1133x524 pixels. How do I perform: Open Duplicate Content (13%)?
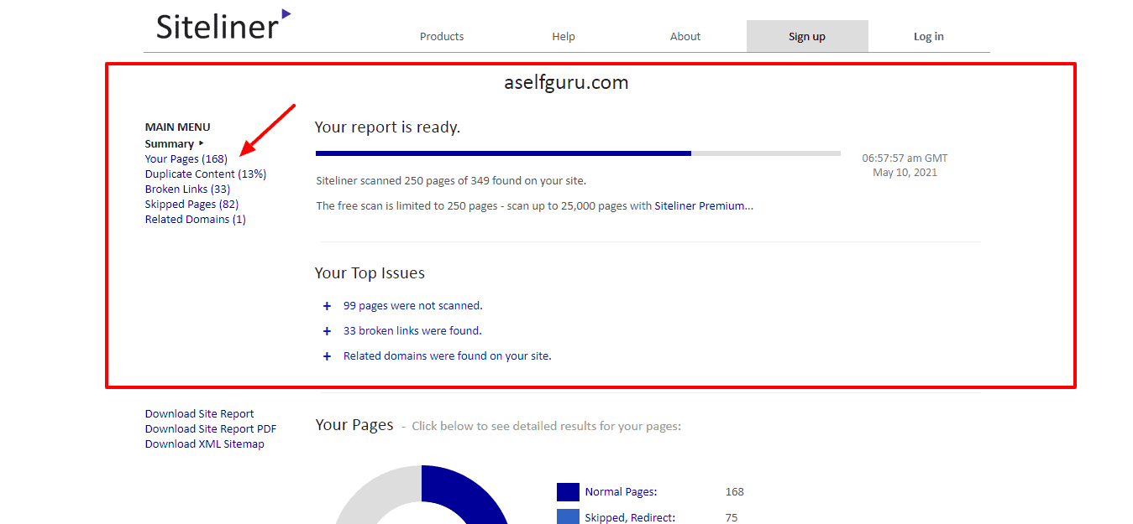206,174
